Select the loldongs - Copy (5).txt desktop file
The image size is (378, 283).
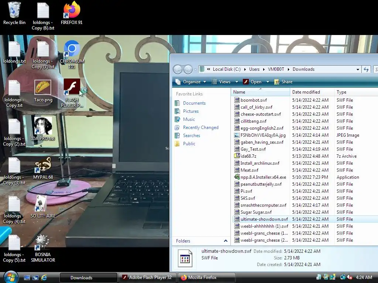pos(14,248)
